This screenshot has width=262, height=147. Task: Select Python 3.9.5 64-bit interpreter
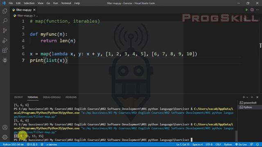(x=13, y=145)
